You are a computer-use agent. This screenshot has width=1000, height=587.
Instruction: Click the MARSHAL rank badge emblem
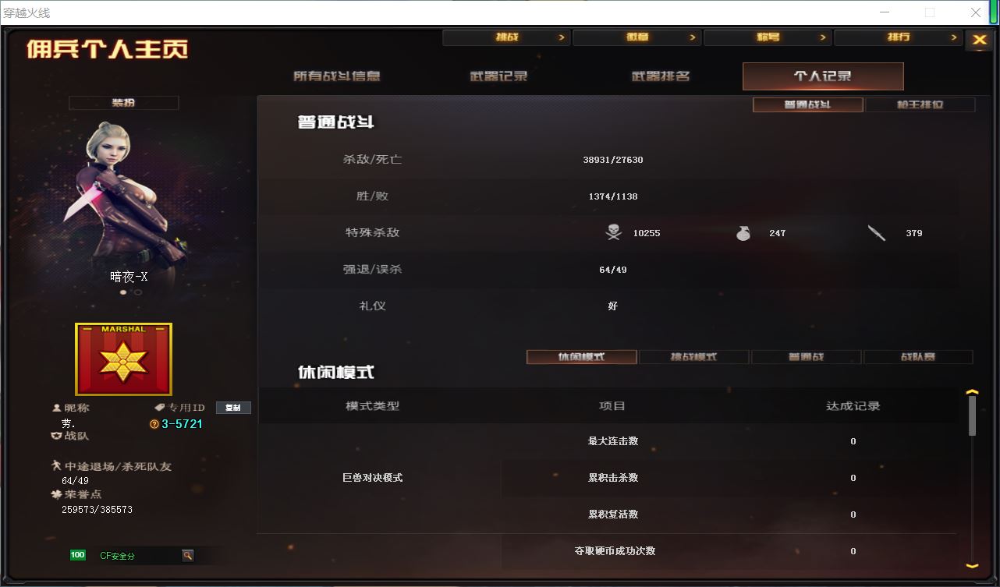tap(123, 359)
